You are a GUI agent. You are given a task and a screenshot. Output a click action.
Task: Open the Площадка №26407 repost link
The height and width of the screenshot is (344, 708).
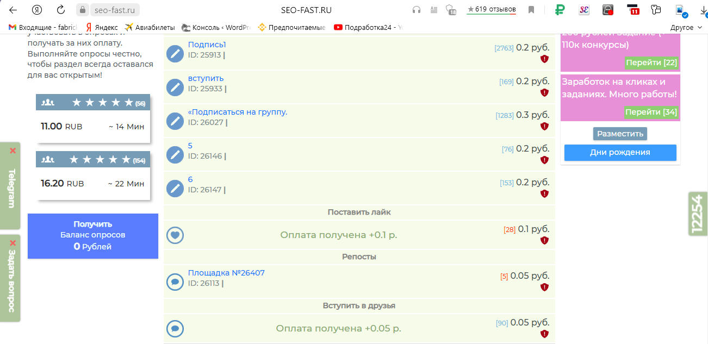(226, 273)
